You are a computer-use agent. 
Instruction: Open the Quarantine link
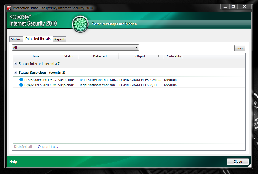[x=48, y=147]
